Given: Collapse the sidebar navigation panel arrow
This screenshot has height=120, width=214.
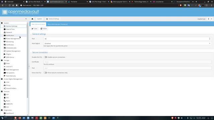Looking at the screenshot, I should click(x=26, y=19).
